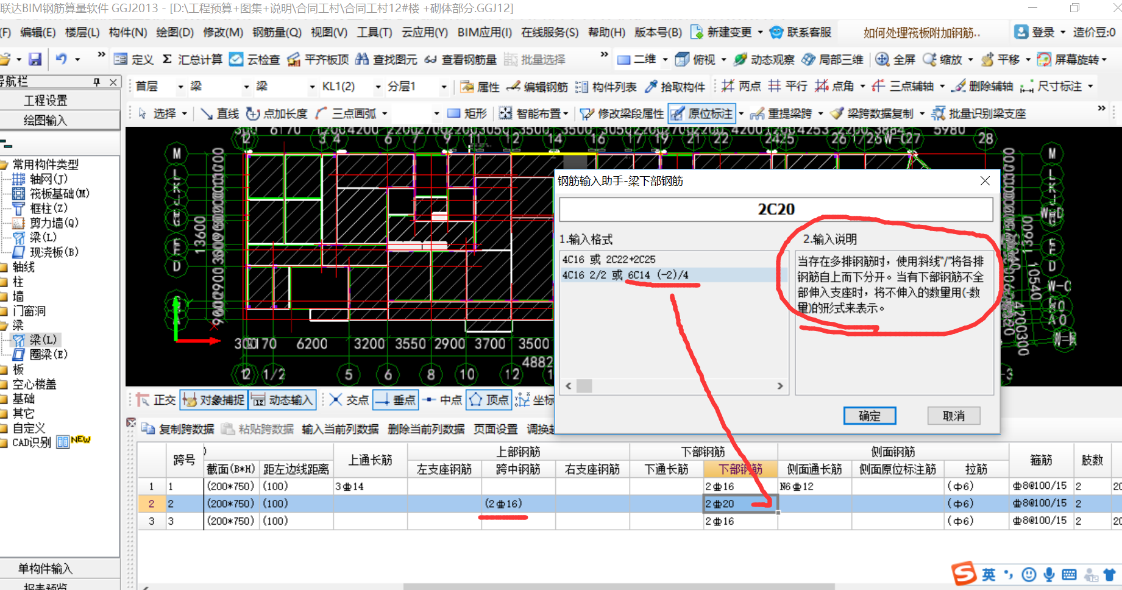
Task: Select 直线 line drawing tool
Action: [220, 113]
